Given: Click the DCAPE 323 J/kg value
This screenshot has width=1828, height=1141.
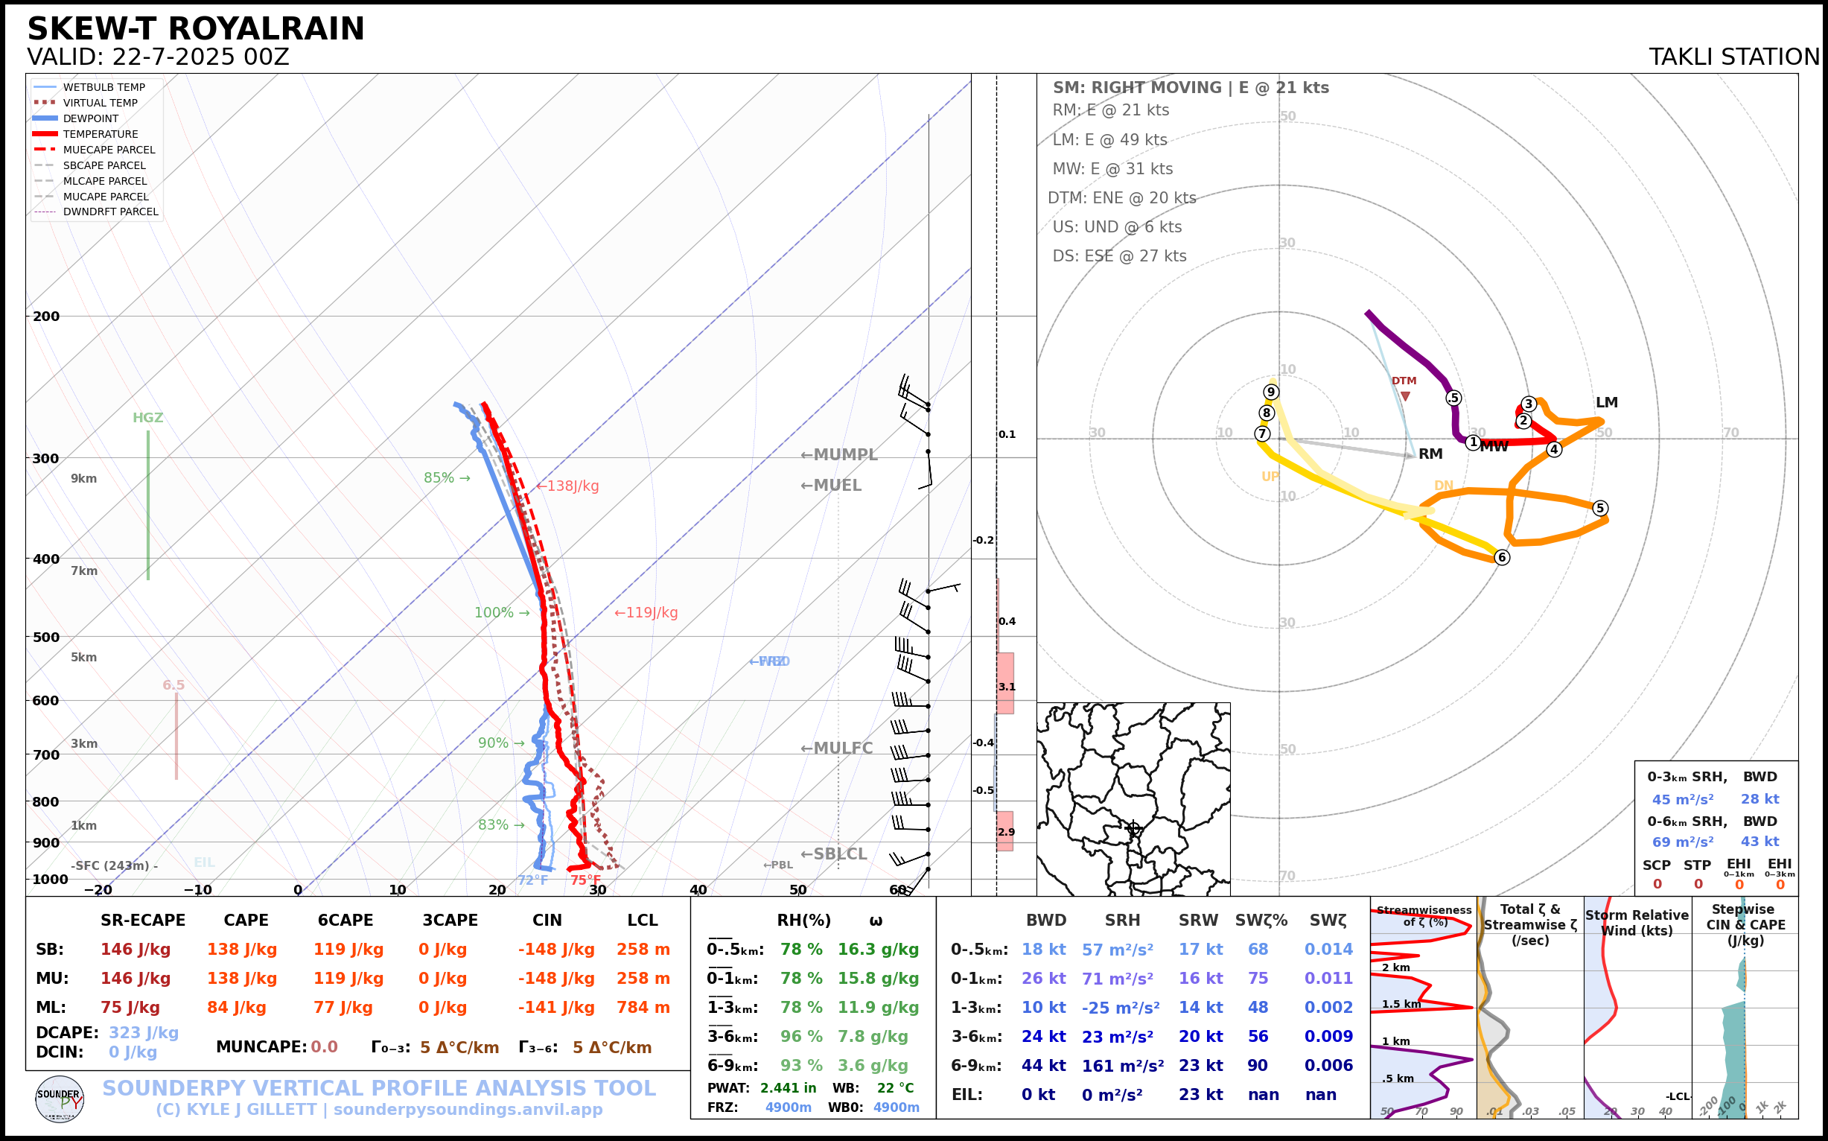Looking at the screenshot, I should 144,1032.
